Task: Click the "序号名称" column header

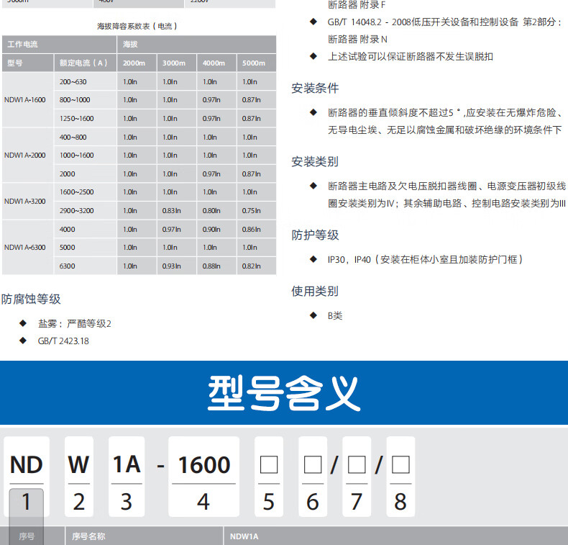Action: [88, 536]
